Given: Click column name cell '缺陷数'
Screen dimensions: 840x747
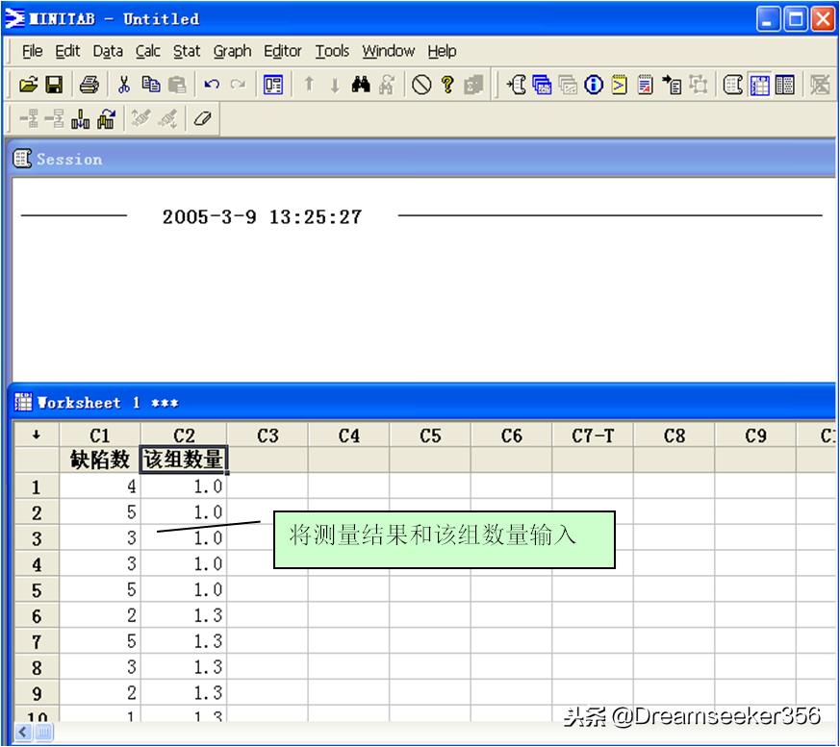Looking at the screenshot, I should [x=100, y=460].
